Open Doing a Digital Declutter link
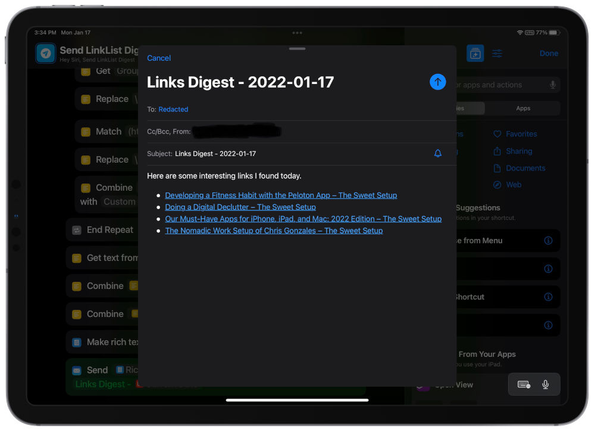595x432 pixels. tap(240, 207)
